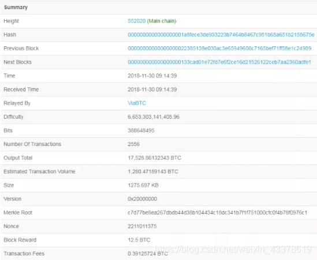This screenshot has width=317, height=260.
Task: Click the Relayed By label
Action: [x=17, y=103]
